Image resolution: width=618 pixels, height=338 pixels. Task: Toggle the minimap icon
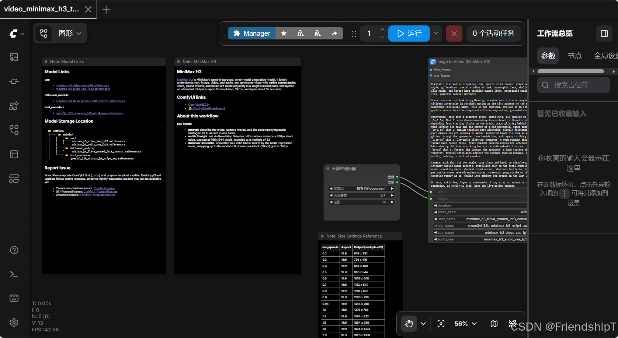[494, 324]
